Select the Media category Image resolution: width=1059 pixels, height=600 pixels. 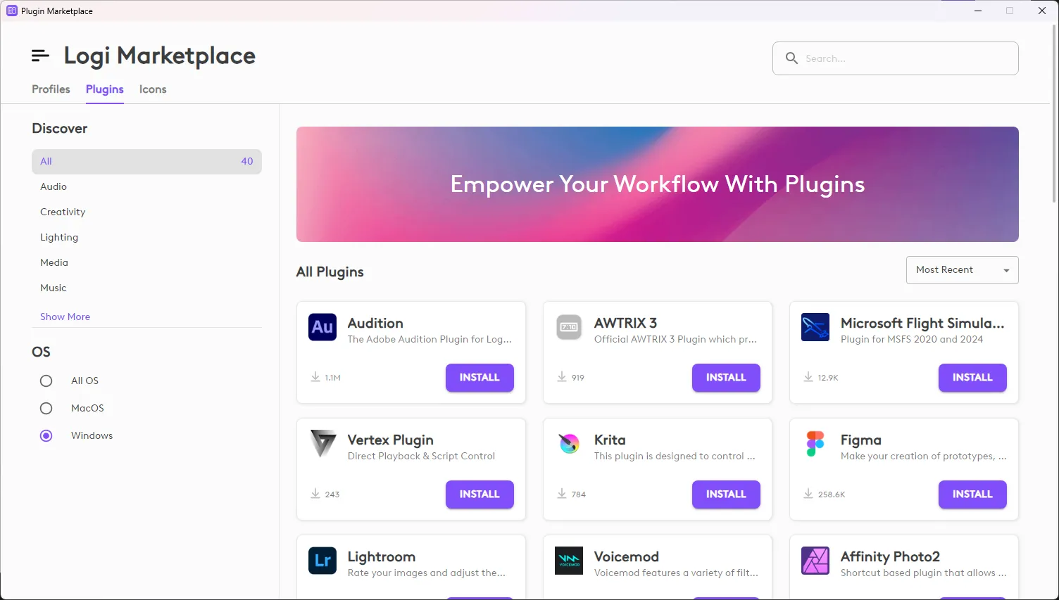[54, 262]
